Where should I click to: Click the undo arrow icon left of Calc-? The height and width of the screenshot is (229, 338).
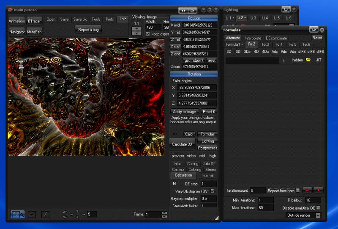pyautogui.click(x=175, y=134)
